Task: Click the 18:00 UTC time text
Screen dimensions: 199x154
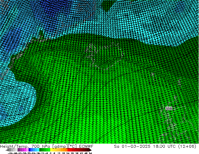Action: [165, 146]
